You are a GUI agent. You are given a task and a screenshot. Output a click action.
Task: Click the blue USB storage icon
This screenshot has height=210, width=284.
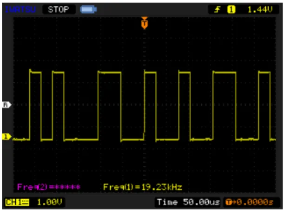88,9
